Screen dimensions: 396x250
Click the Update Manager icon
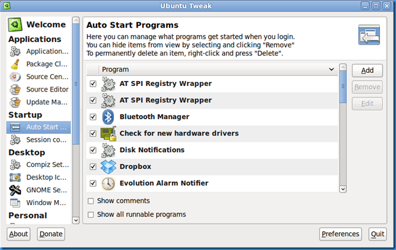click(15, 102)
